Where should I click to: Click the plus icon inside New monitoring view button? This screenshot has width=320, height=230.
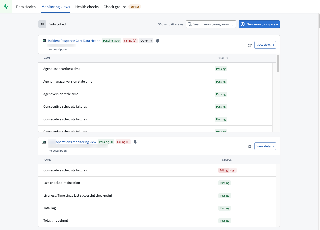[x=242, y=24]
